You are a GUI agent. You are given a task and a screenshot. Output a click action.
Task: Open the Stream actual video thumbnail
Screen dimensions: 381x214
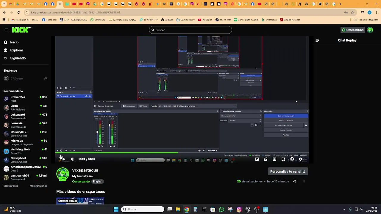(80, 201)
